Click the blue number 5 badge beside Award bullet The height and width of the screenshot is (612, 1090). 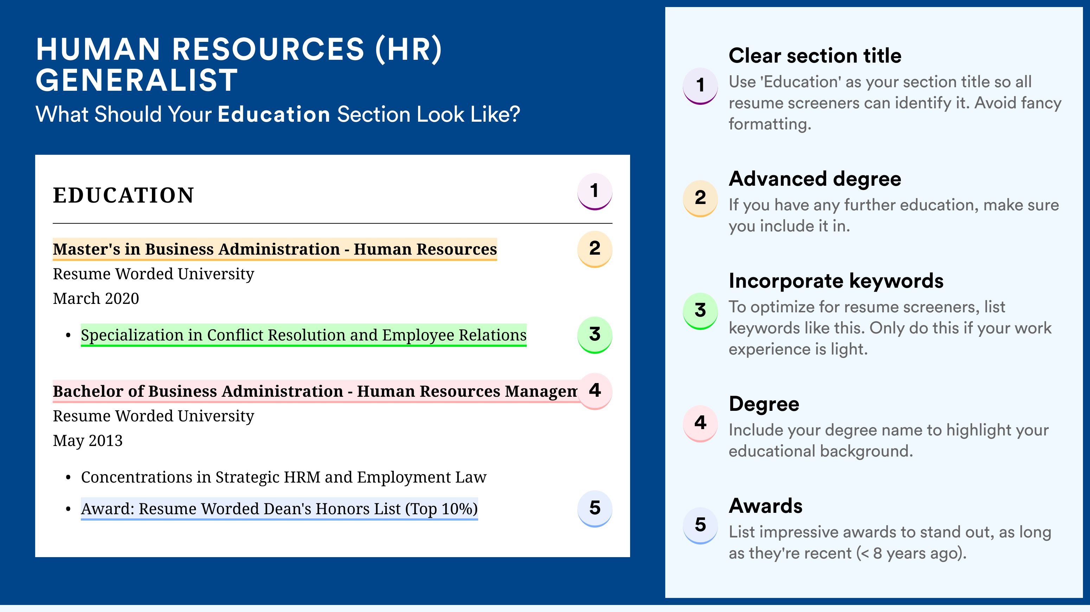(595, 508)
